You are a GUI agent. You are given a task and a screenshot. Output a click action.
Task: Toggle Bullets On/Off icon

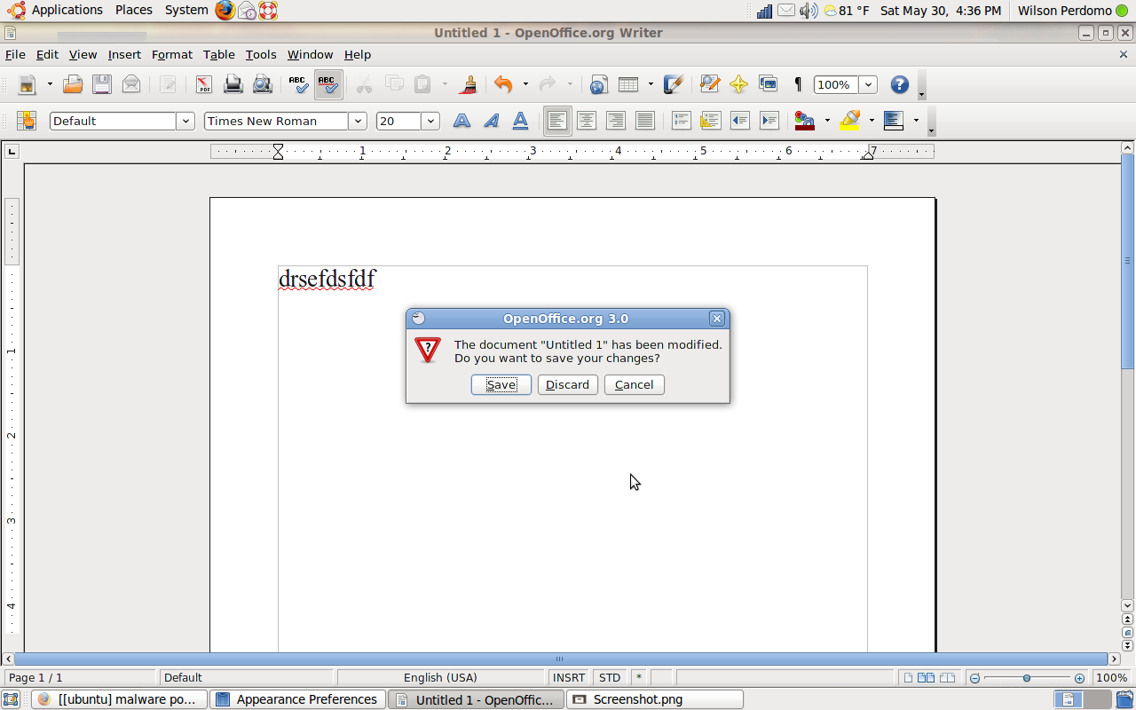coord(711,121)
